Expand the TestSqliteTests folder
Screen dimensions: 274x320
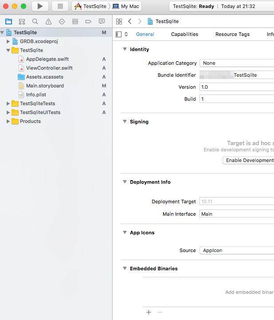tap(8, 103)
